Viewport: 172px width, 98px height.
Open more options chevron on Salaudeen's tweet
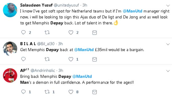click(x=168, y=5)
